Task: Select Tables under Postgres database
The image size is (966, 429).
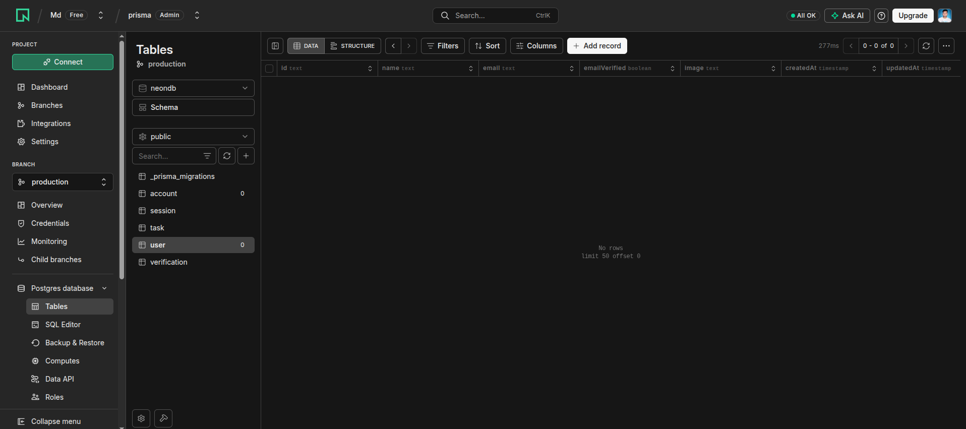Action: point(70,307)
